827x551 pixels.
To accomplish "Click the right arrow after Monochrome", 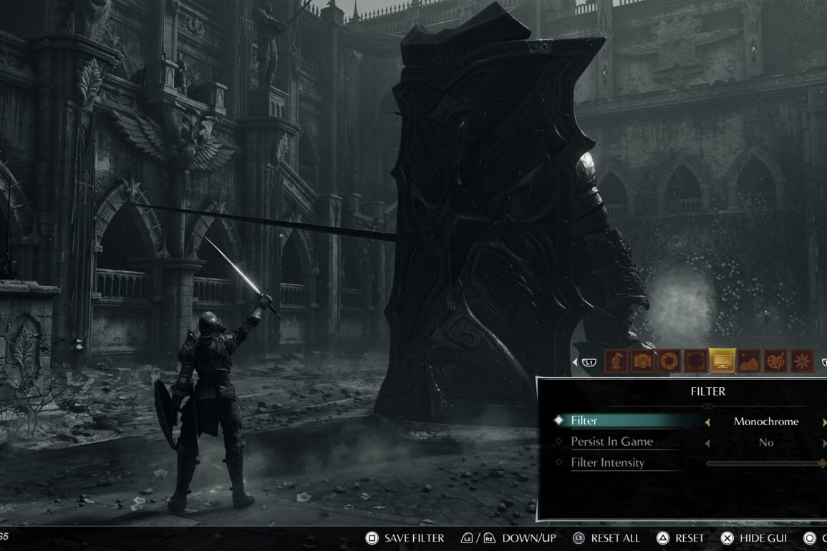I will click(824, 421).
